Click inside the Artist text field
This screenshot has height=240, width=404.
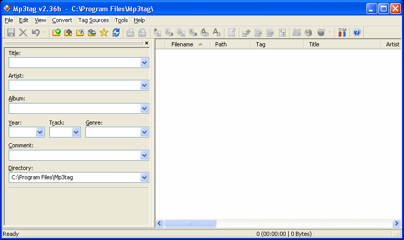point(75,85)
